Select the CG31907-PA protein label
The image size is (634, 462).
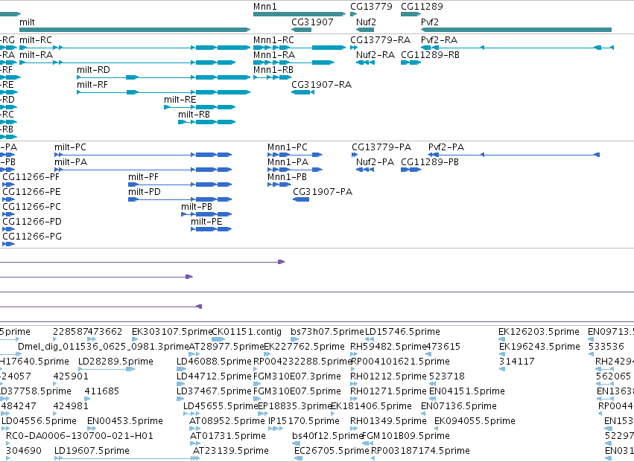323,192
